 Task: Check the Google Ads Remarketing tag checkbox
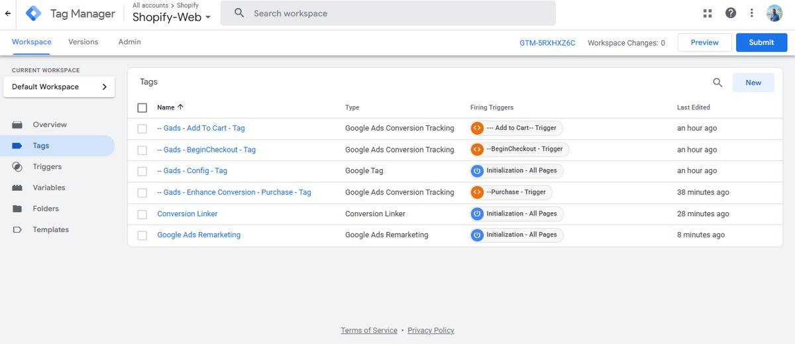coord(142,235)
